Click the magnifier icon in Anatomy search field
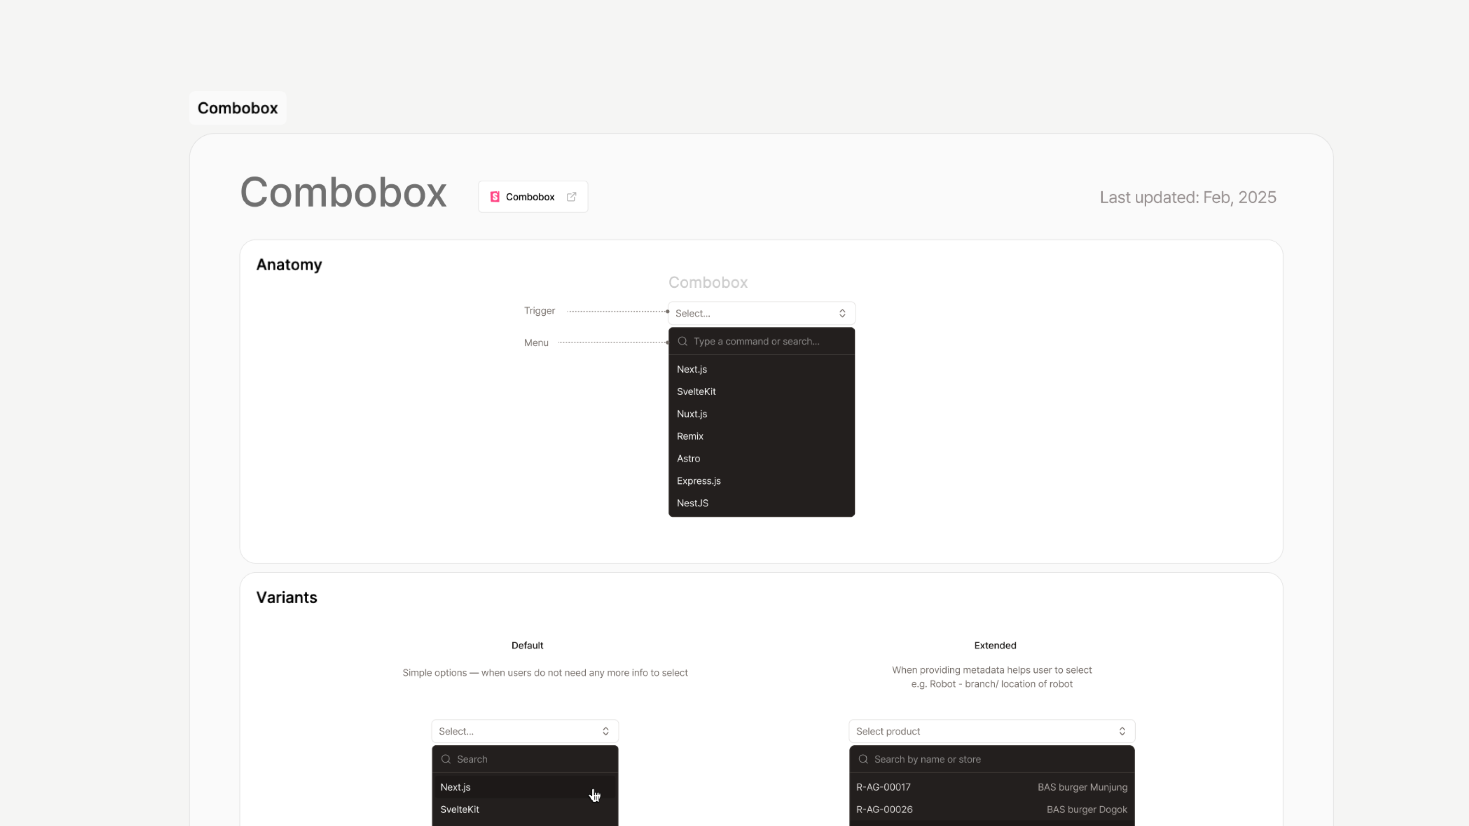Viewport: 1469px width, 826px height. pos(683,341)
